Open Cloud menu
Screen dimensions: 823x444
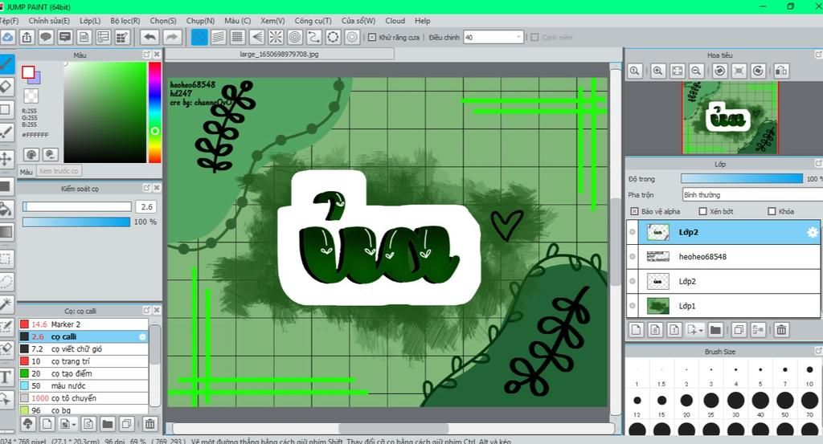395,21
